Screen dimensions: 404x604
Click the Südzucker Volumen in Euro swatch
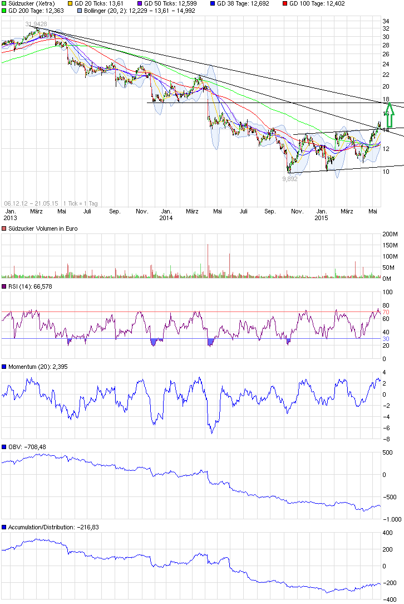[4, 228]
